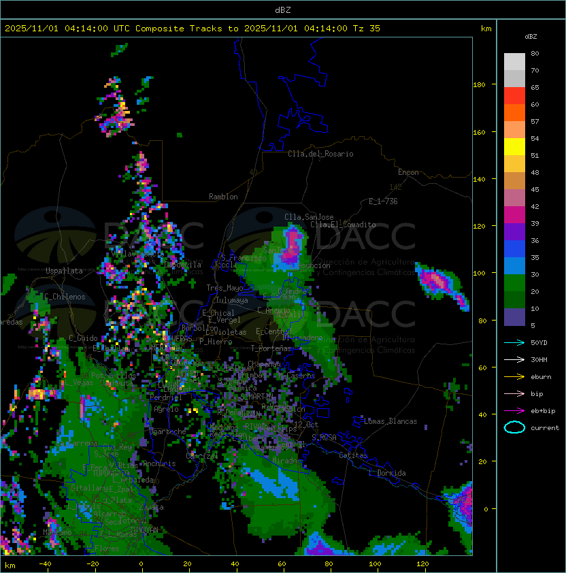This screenshot has height=573, width=566.
Task: Pick the light gray 70-80 dBZ swatch
Action: (x=514, y=62)
